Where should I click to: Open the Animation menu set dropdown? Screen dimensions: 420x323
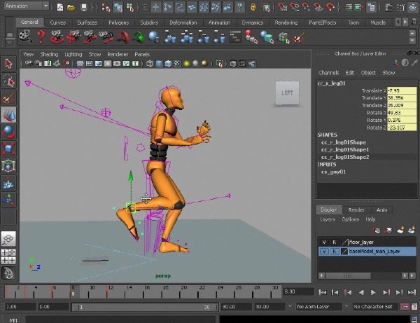point(27,6)
